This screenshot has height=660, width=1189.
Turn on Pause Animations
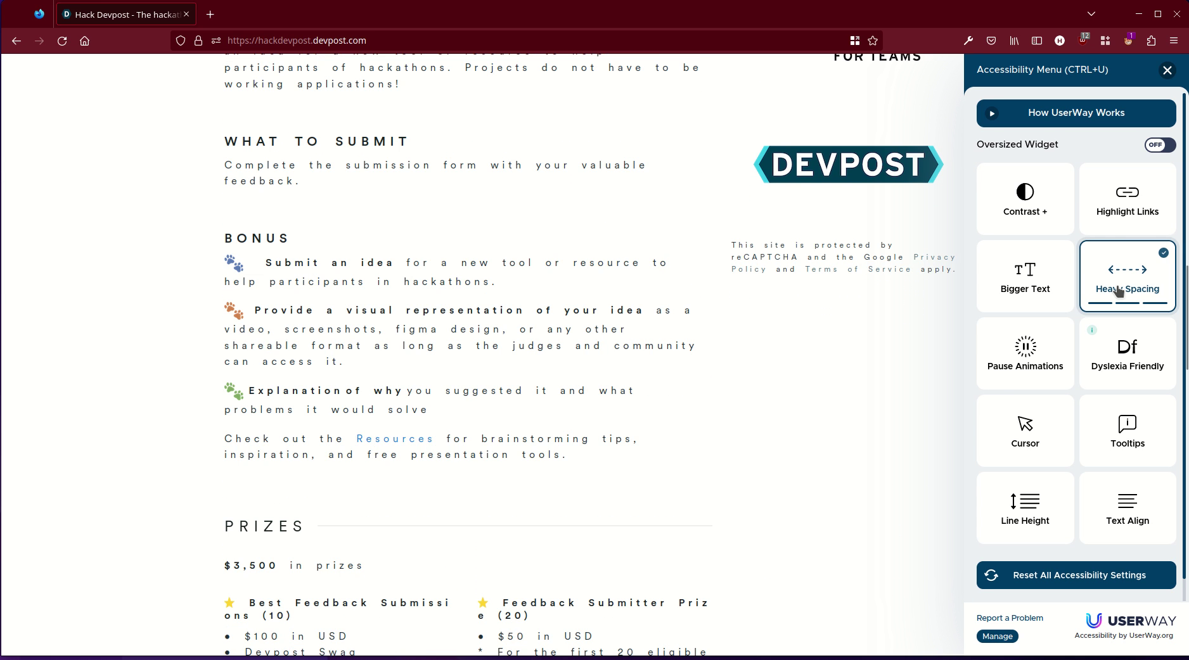[1024, 353]
